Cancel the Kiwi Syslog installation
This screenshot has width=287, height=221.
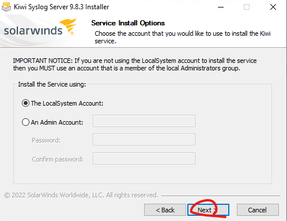[258, 210]
